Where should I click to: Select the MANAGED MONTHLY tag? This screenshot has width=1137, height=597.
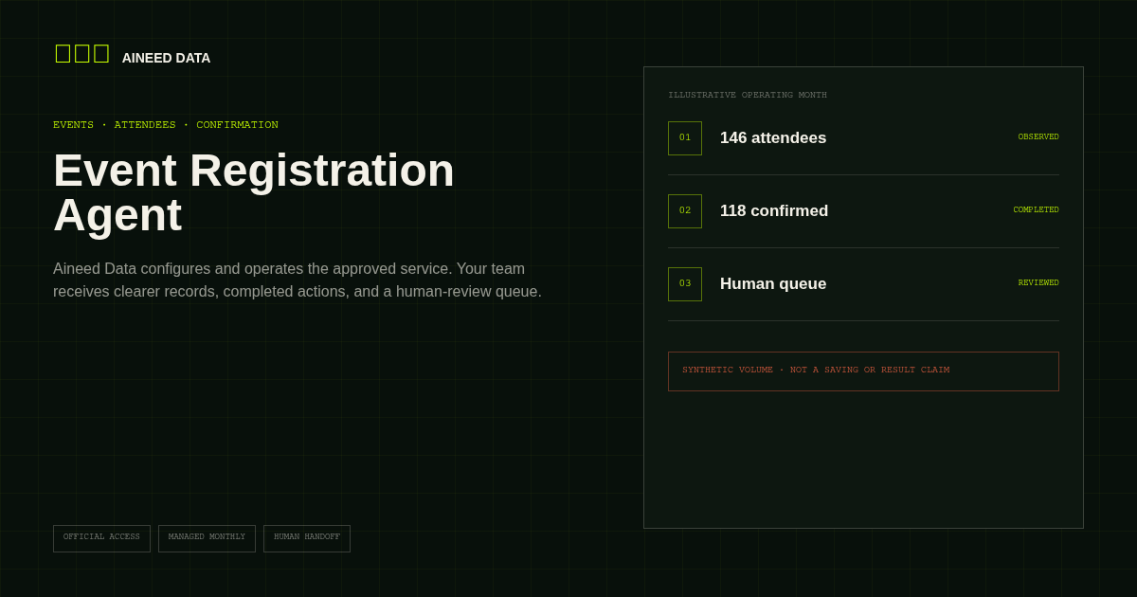click(x=207, y=538)
